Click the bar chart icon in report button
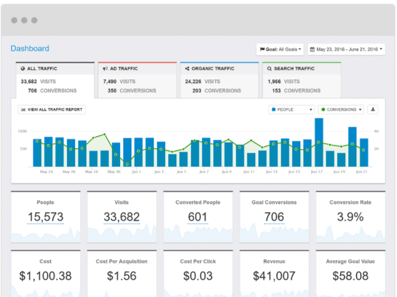397x297 pixels. [23, 109]
